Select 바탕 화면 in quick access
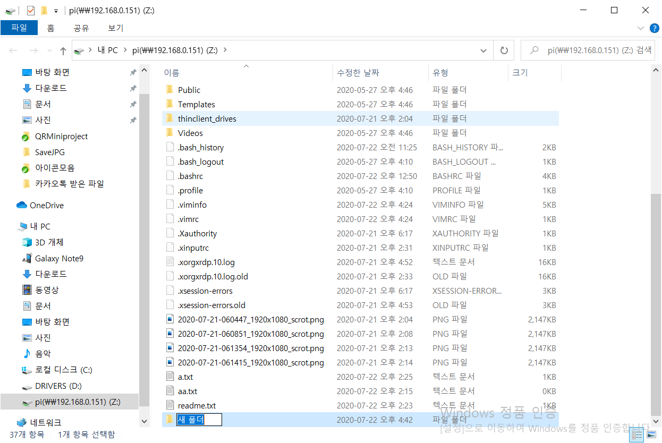The height and width of the screenshot is (443, 662). click(x=52, y=72)
